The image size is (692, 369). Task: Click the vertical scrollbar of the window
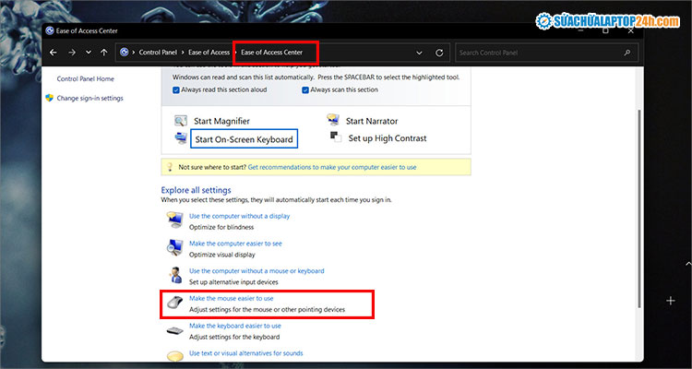tap(632, 184)
